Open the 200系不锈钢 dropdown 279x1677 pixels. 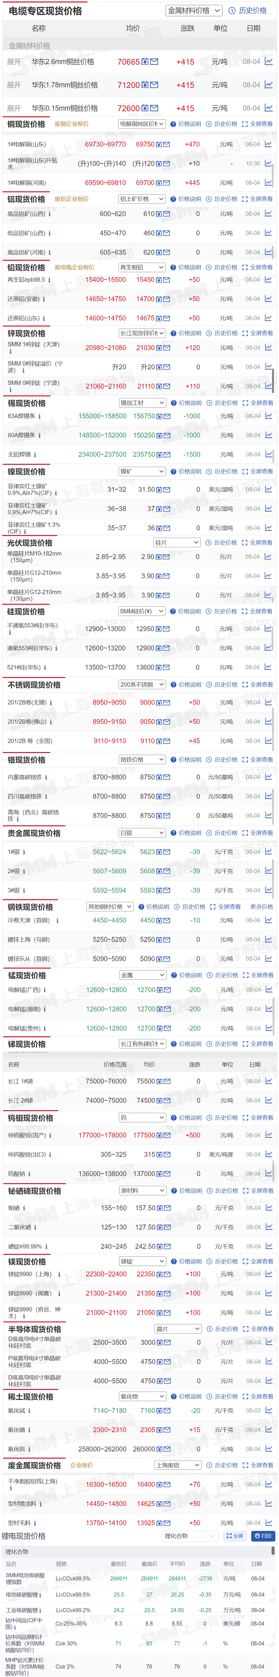(x=142, y=684)
